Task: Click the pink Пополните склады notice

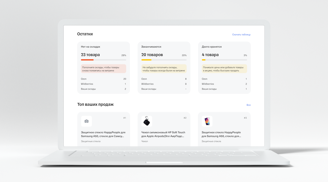Action: tap(104, 69)
